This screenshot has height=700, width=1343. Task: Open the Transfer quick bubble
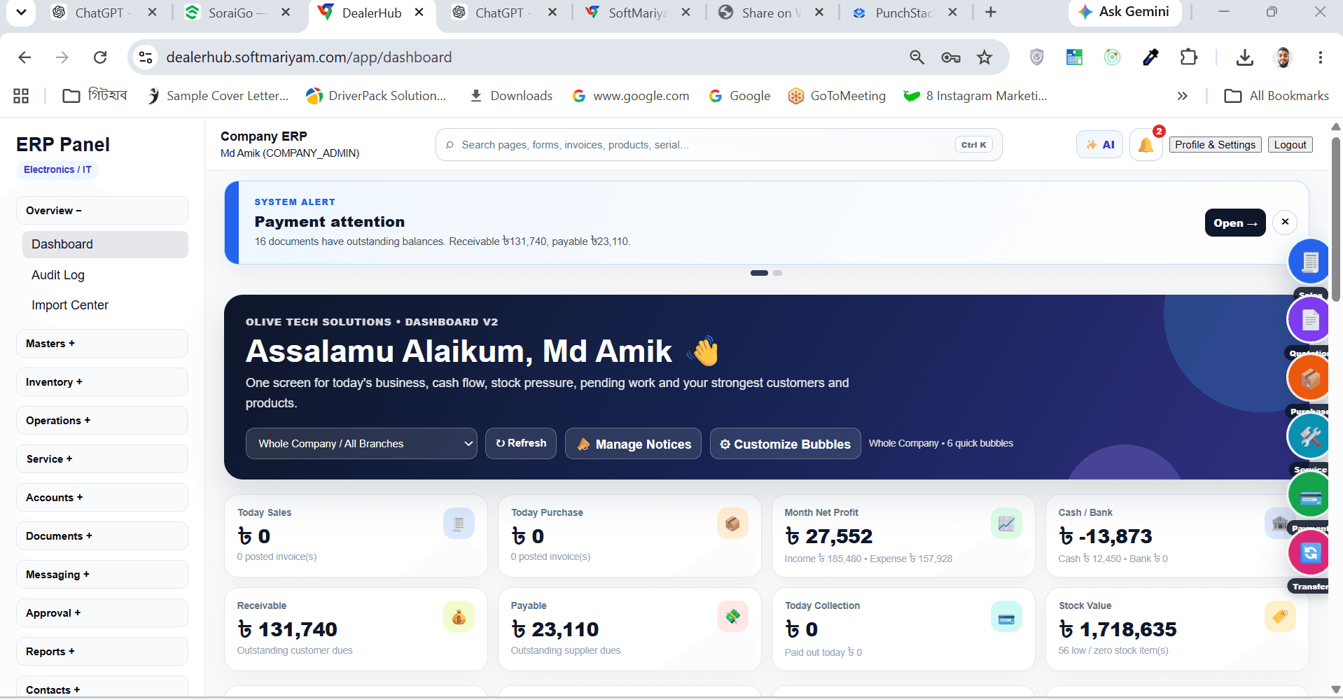pos(1309,553)
